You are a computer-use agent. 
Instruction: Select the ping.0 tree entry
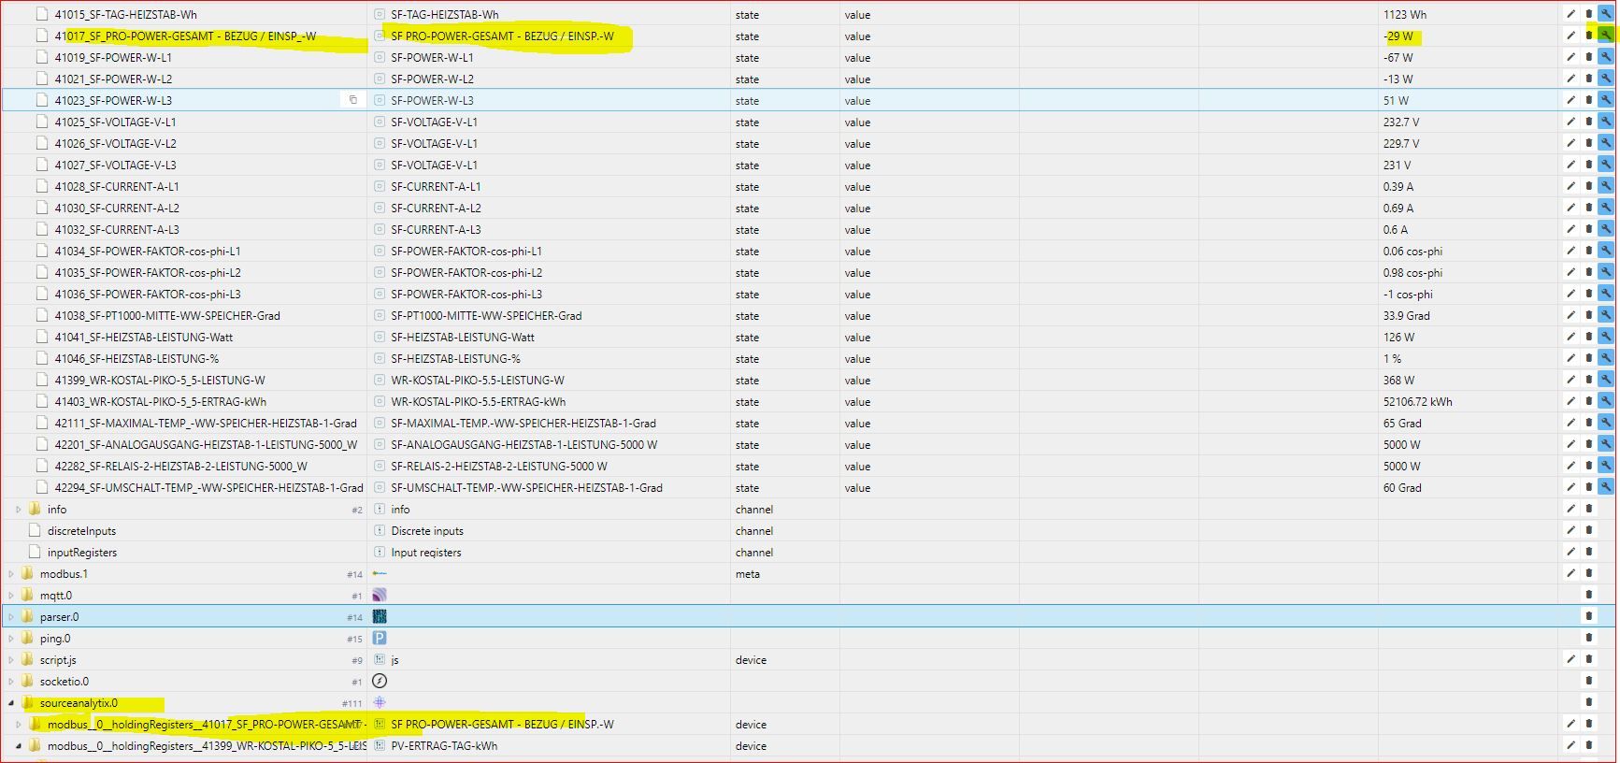(55, 639)
